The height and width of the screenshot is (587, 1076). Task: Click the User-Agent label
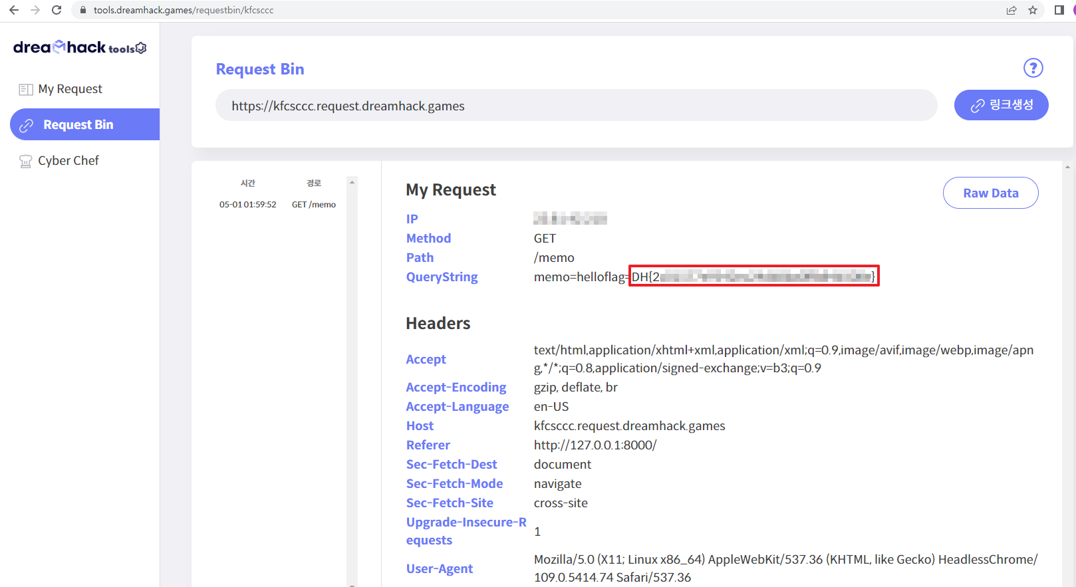tap(440, 568)
